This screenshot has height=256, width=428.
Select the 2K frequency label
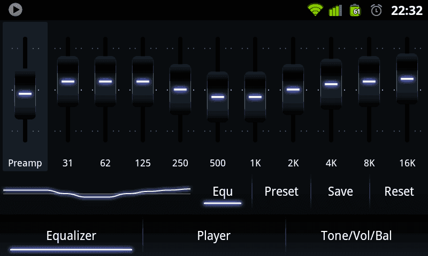click(x=293, y=163)
